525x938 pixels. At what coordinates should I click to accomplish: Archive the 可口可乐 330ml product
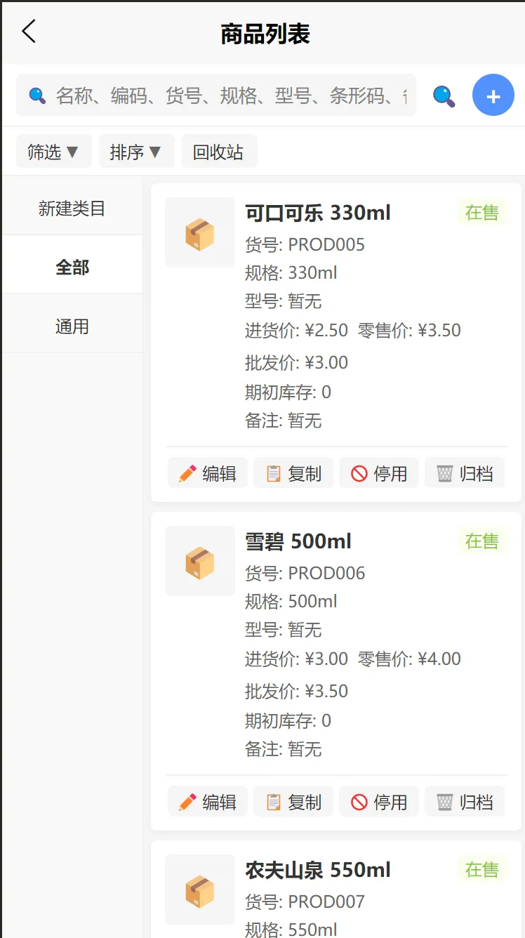pyautogui.click(x=465, y=473)
